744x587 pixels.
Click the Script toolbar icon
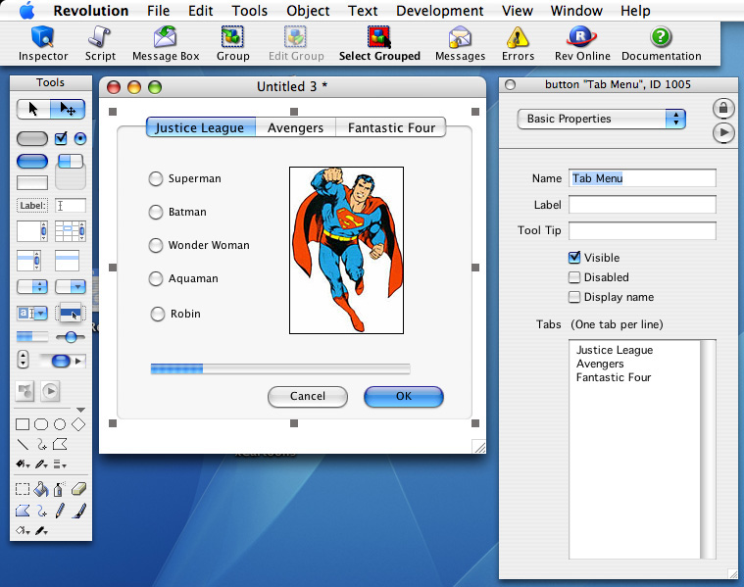pos(100,44)
